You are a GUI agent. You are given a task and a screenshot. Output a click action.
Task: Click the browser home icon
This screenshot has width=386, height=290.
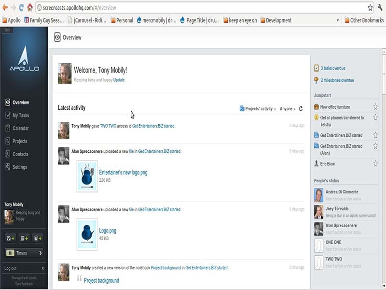point(30,8)
